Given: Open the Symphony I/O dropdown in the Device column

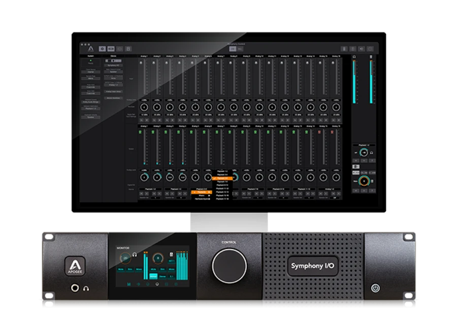Looking at the screenshot, I should click(x=113, y=65).
